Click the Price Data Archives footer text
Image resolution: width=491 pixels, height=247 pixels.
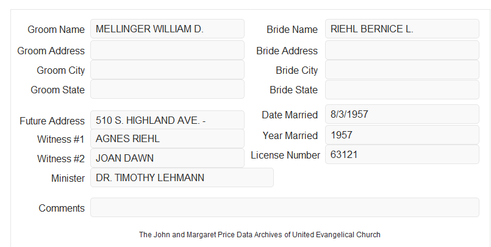(260, 235)
